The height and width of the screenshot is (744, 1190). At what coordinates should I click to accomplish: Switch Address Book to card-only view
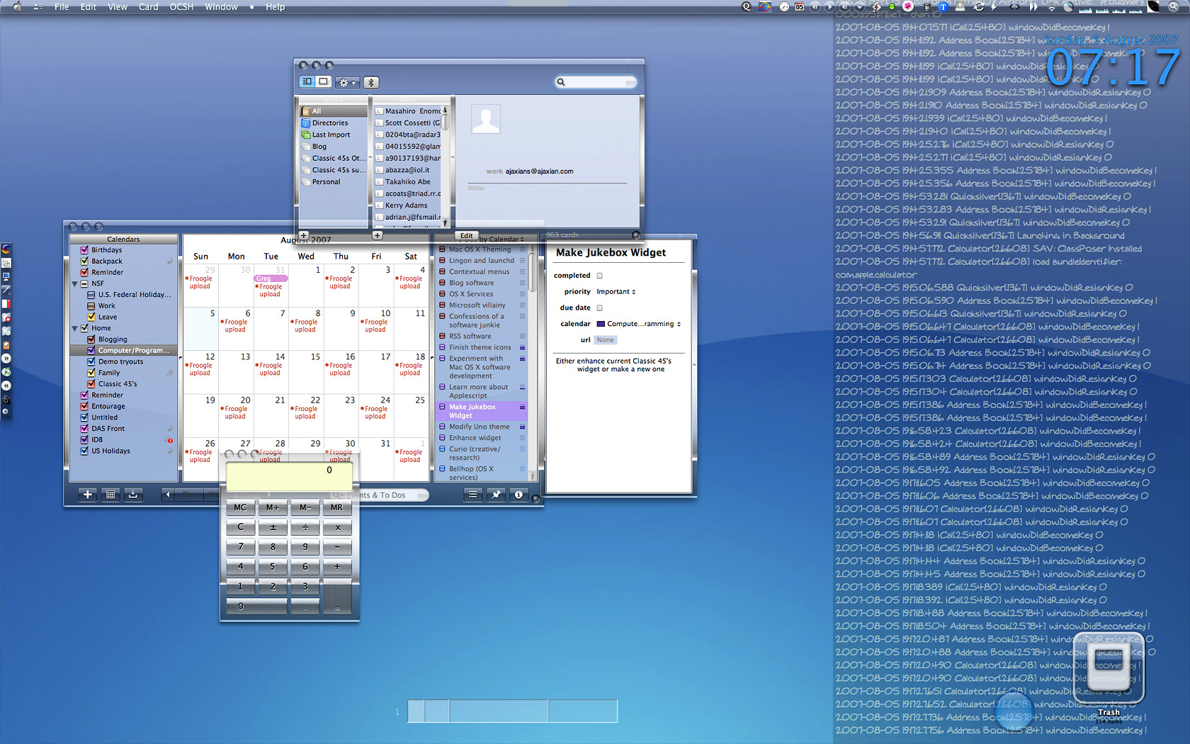coord(323,82)
